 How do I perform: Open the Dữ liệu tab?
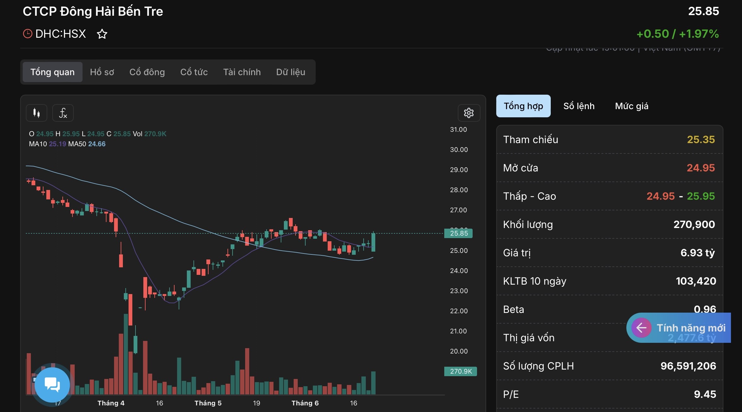coord(290,72)
